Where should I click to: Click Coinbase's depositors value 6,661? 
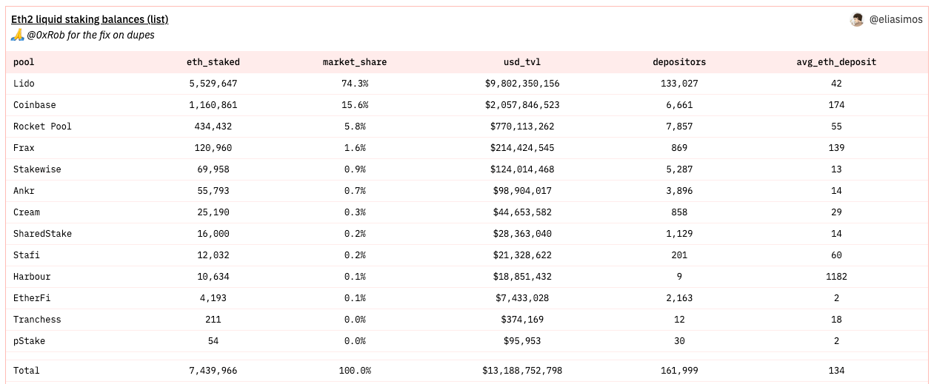(x=679, y=105)
